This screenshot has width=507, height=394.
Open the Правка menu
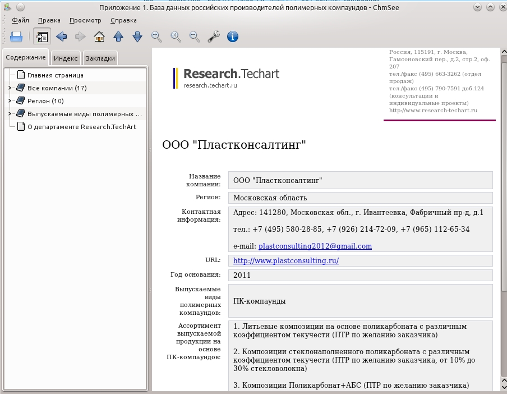click(x=49, y=20)
